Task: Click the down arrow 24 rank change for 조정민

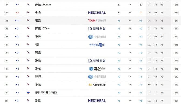Action: pos(17,53)
